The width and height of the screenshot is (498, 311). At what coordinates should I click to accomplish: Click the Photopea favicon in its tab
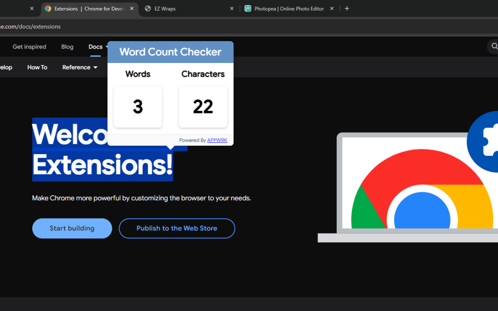[248, 8]
